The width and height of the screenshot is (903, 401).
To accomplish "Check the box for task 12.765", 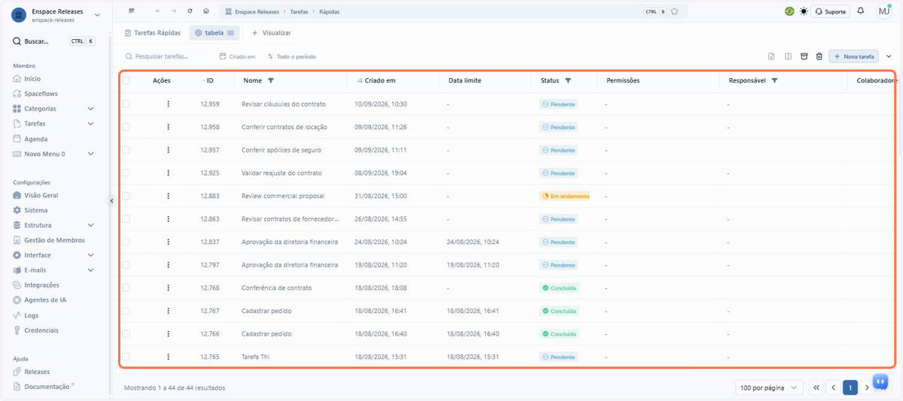I will pos(126,357).
